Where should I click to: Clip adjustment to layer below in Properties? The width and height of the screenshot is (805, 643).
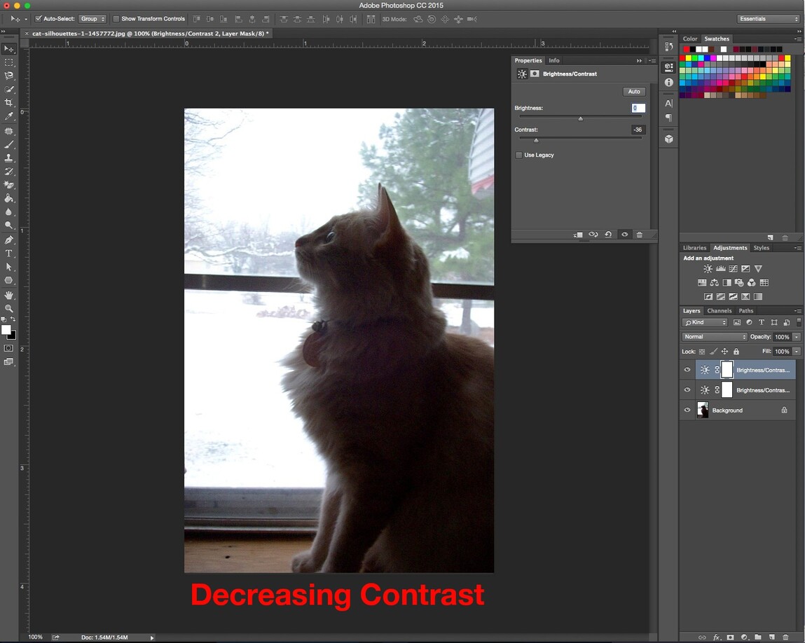coord(578,235)
